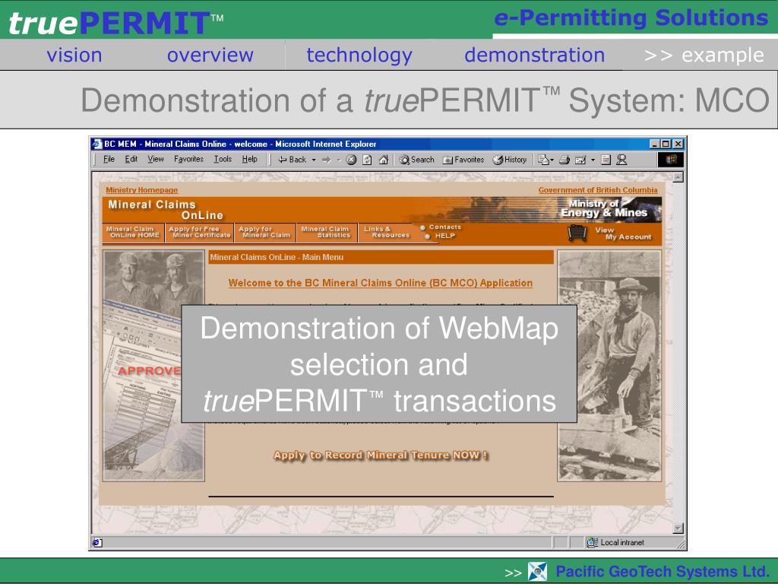
Task: Click the status bar IE page icon
Action: [x=98, y=543]
